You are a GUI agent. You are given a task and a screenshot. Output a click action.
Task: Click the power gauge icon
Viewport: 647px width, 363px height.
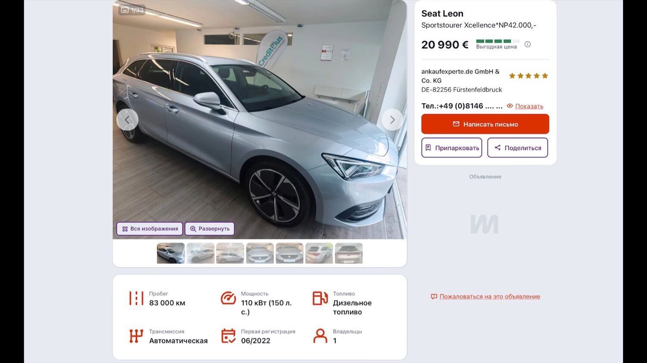tap(228, 298)
